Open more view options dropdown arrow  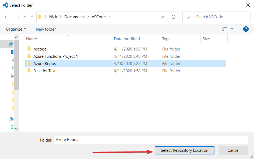[232, 29]
